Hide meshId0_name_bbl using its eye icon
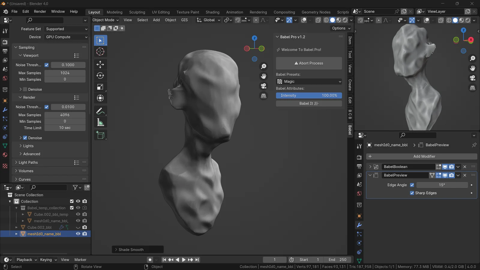Screen dimensions: 480x270 click(x=78, y=234)
